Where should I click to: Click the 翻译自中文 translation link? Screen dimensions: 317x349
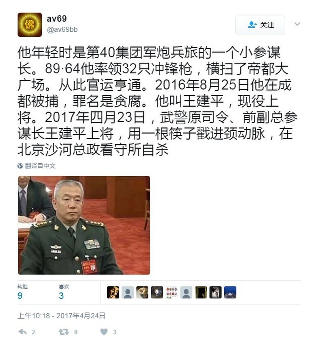click(40, 166)
